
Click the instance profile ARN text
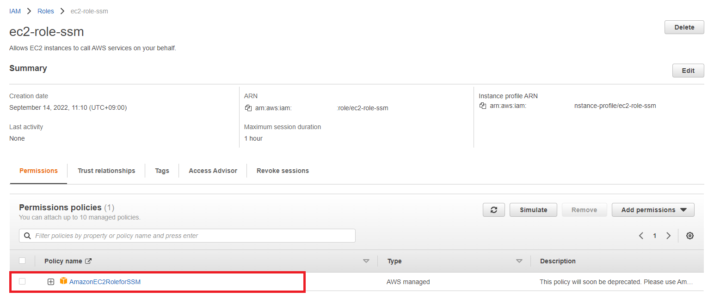click(x=573, y=106)
